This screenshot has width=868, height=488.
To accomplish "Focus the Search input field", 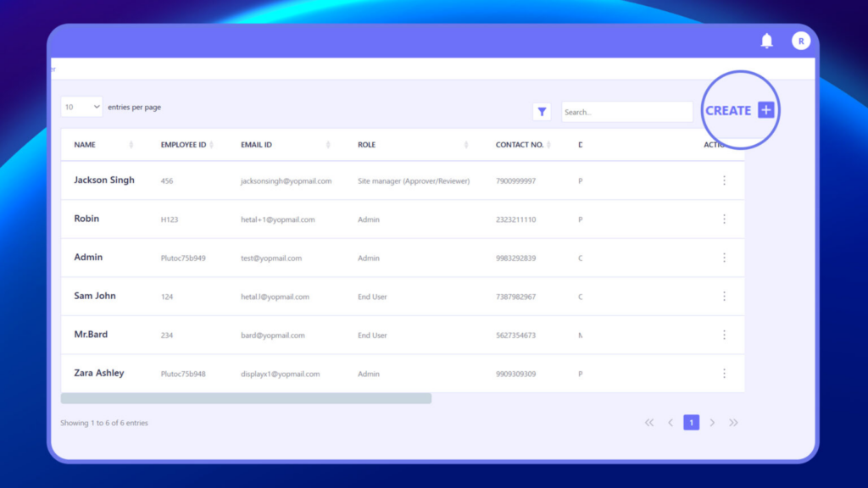I will [x=626, y=112].
